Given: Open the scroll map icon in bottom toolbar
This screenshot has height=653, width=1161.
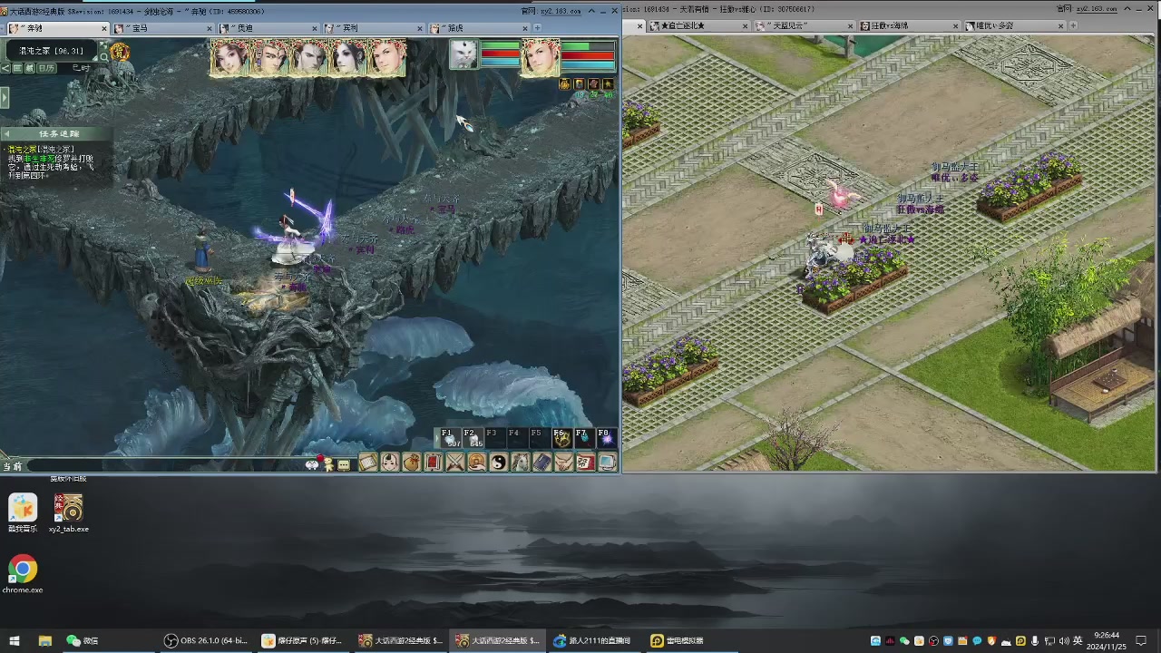Looking at the screenshot, I should [x=367, y=463].
